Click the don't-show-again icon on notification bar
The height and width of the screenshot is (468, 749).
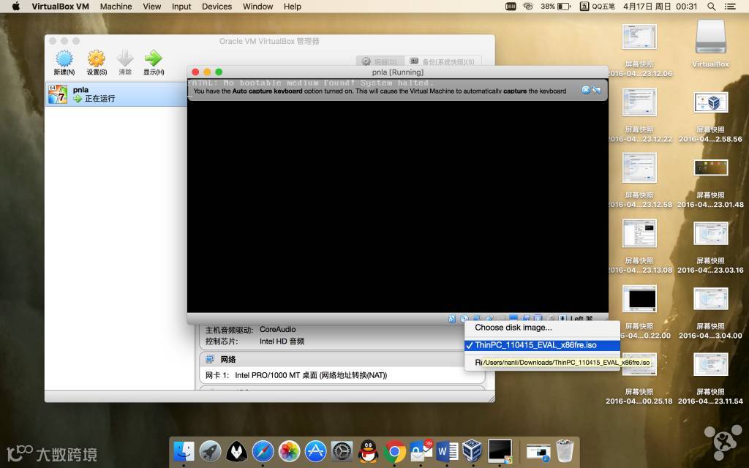pyautogui.click(x=597, y=90)
